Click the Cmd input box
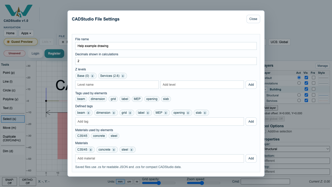Image resolution: width=332 pixels, height=187 pixels. click(265, 182)
